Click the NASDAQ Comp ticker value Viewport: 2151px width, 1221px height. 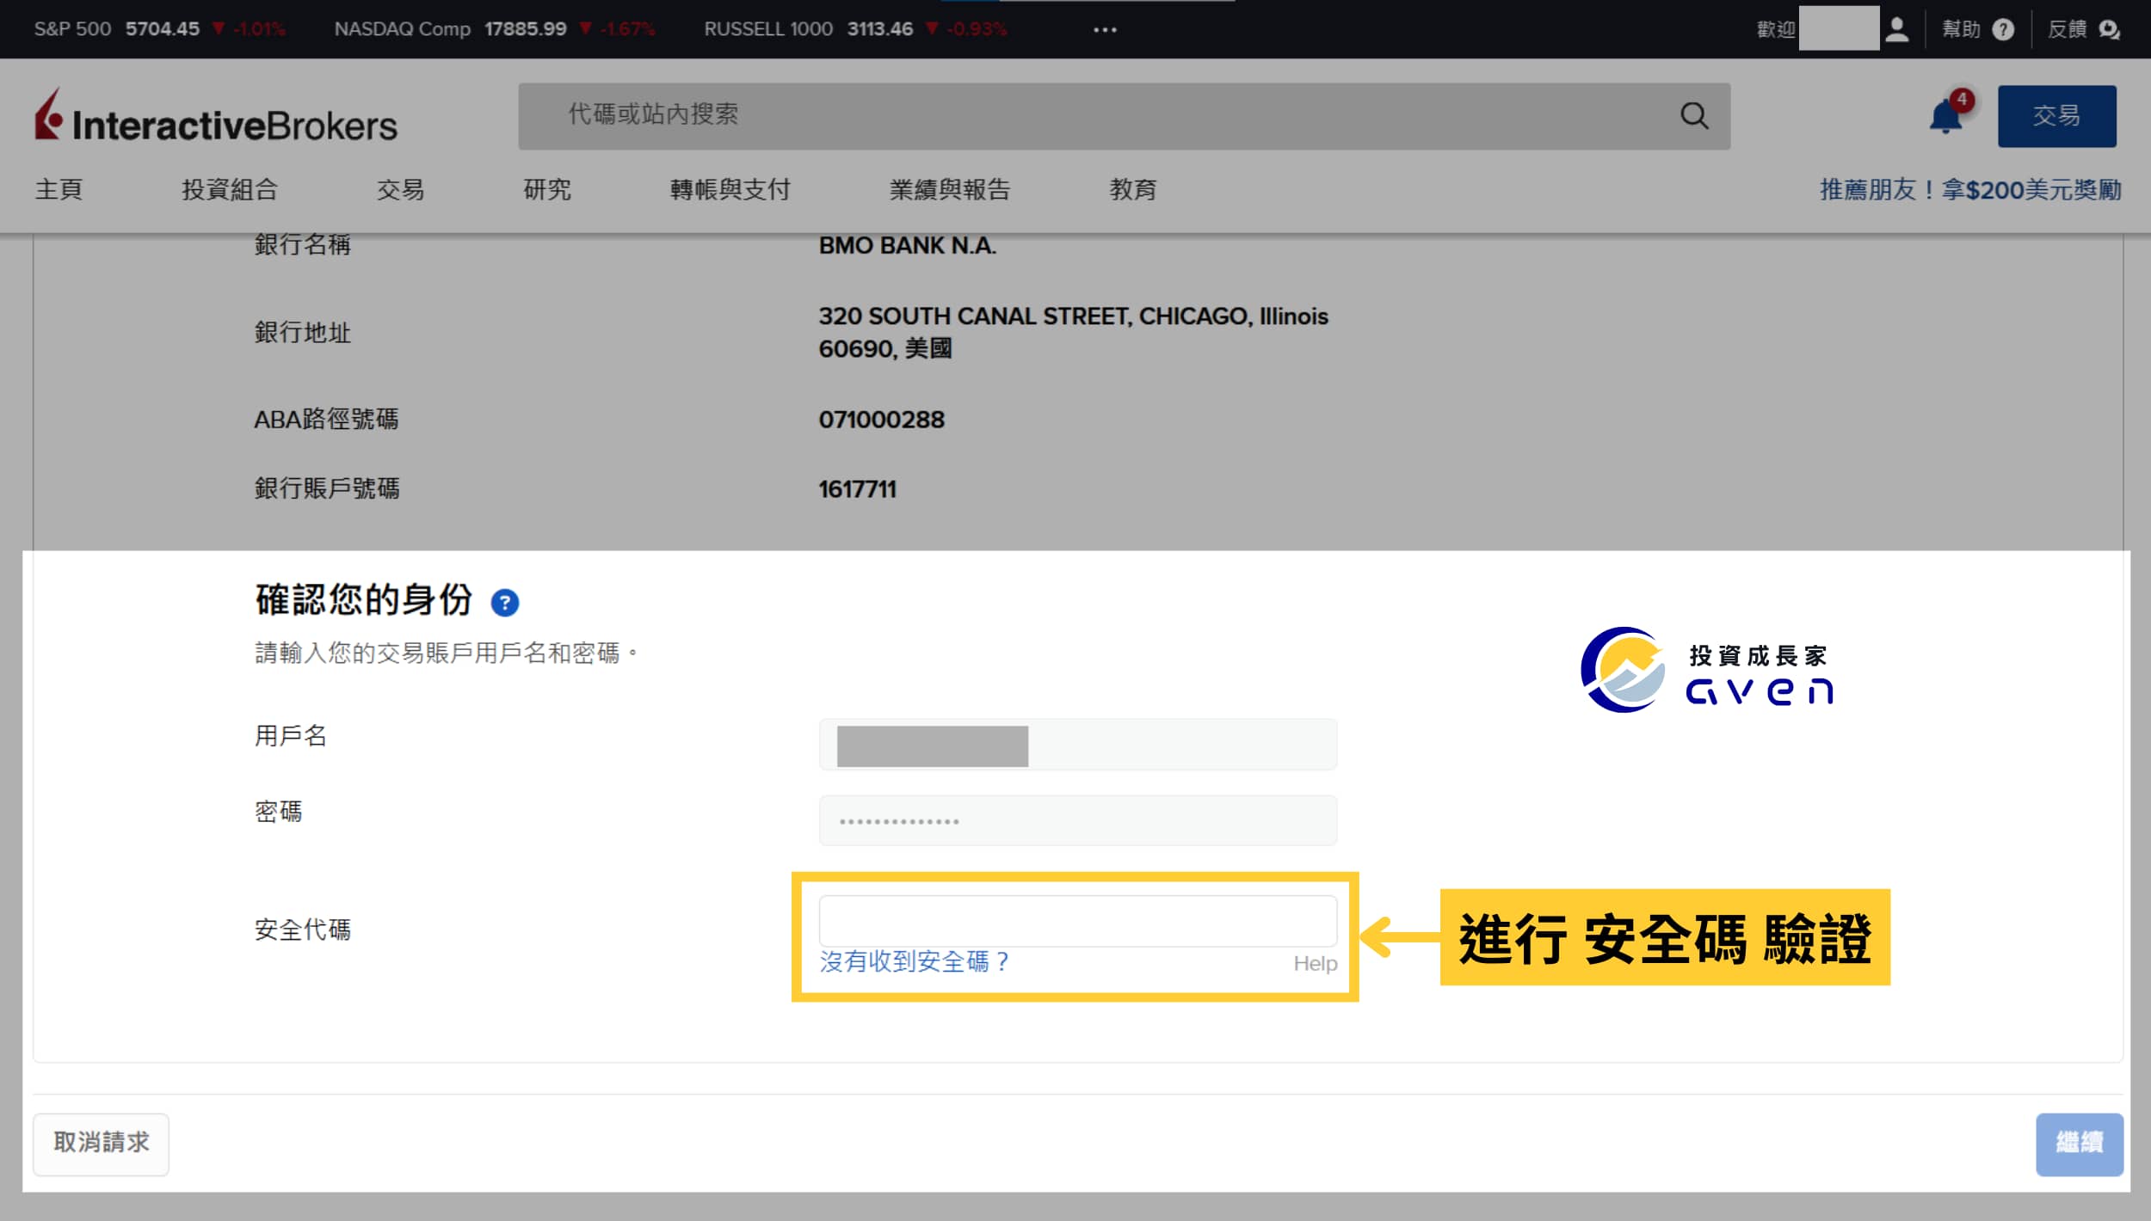(x=525, y=28)
